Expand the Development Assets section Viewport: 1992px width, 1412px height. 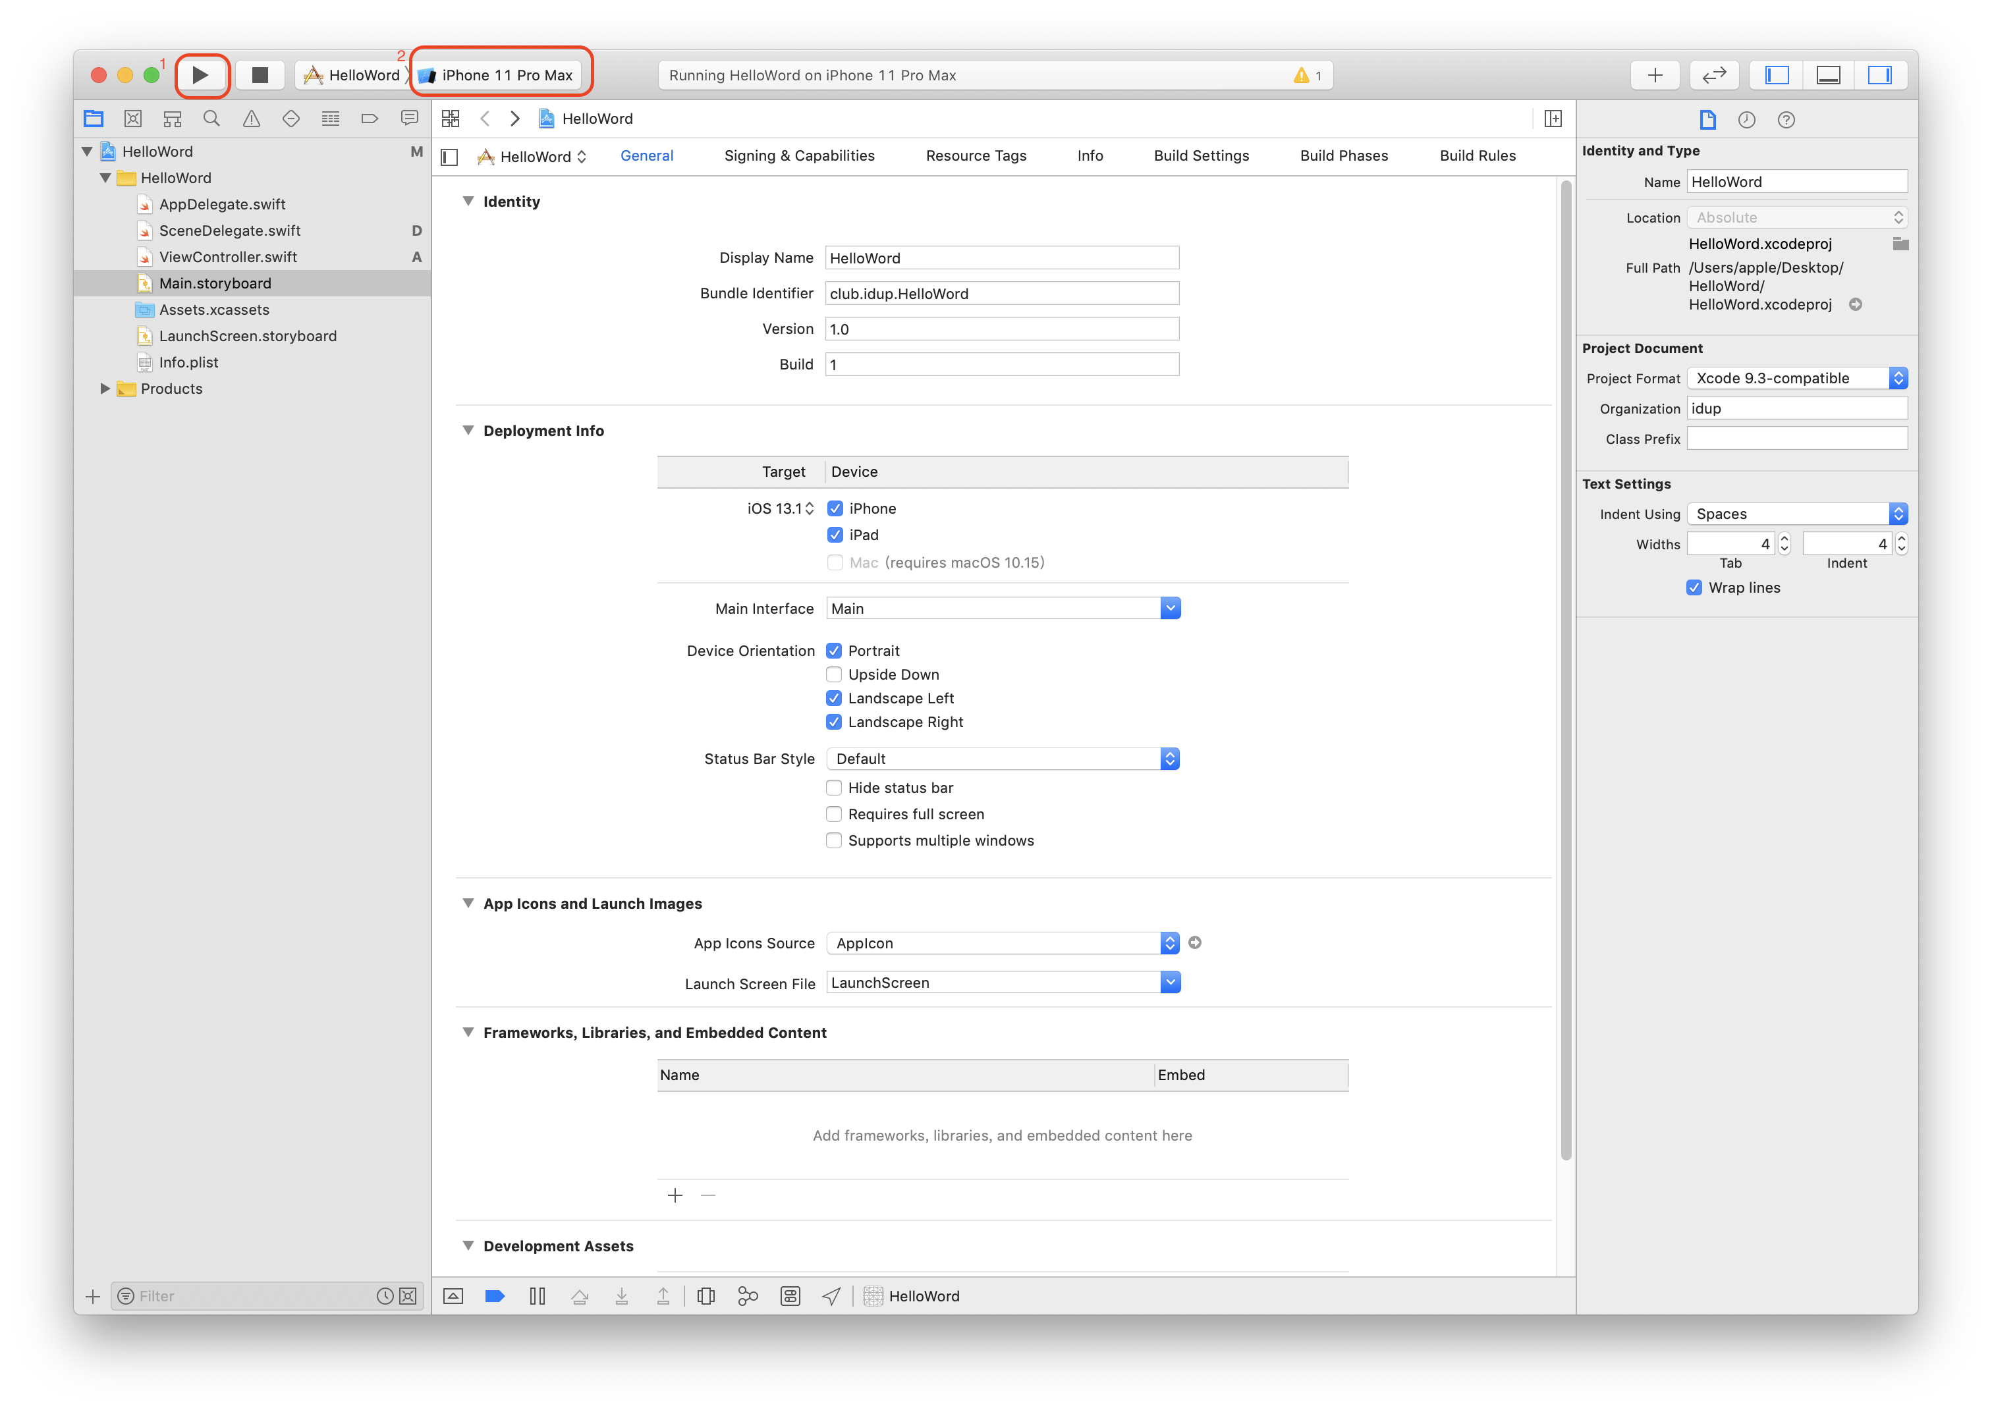tap(471, 1245)
